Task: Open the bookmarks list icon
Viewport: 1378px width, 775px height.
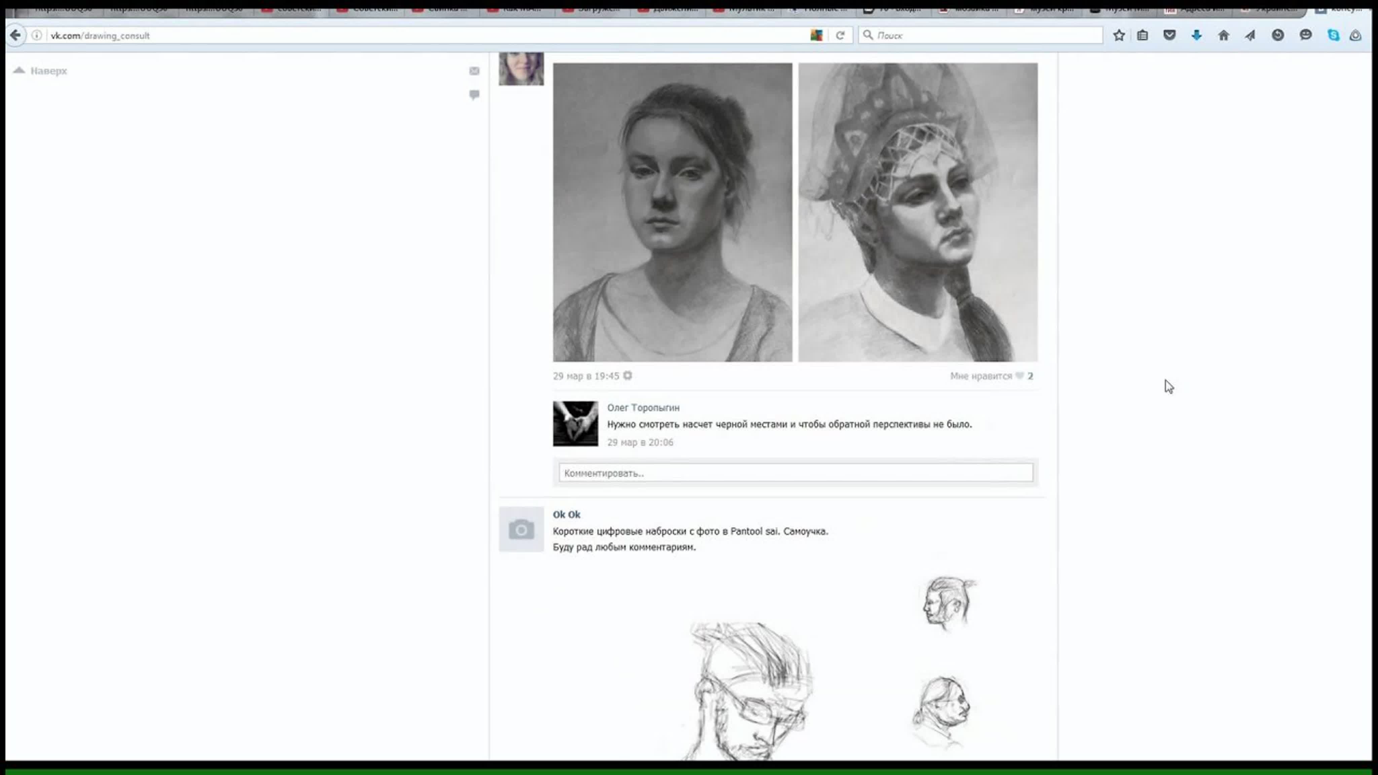Action: 1143,35
